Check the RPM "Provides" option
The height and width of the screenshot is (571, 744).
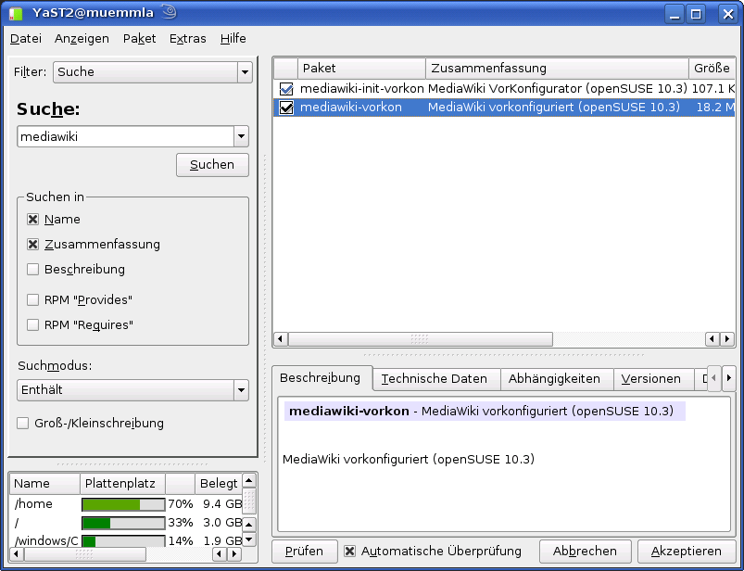(32, 300)
